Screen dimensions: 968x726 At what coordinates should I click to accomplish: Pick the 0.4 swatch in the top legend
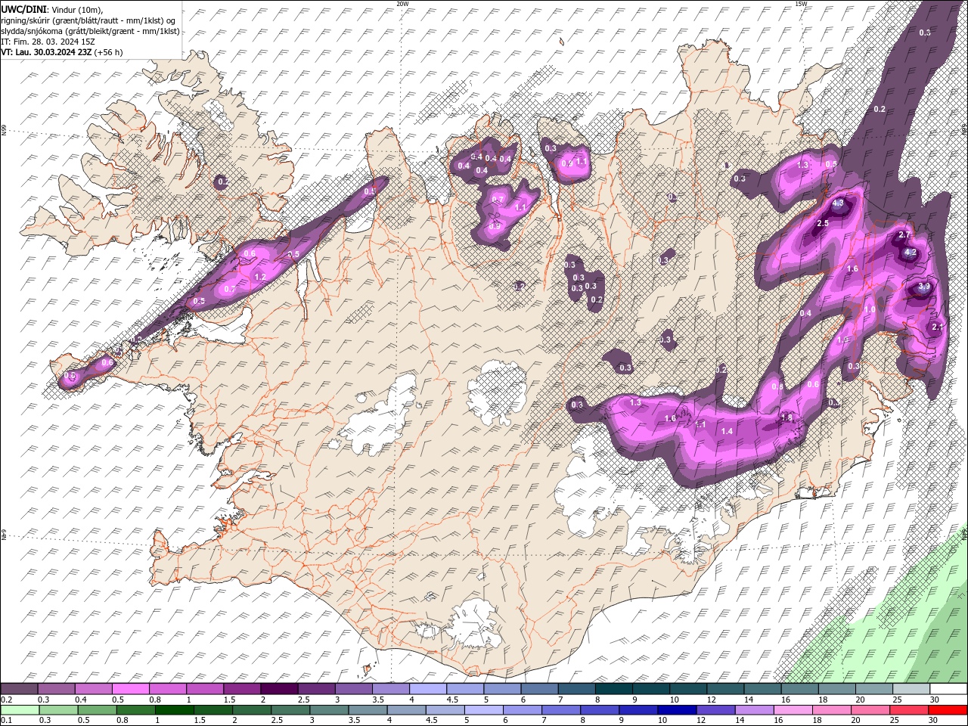[x=93, y=689]
